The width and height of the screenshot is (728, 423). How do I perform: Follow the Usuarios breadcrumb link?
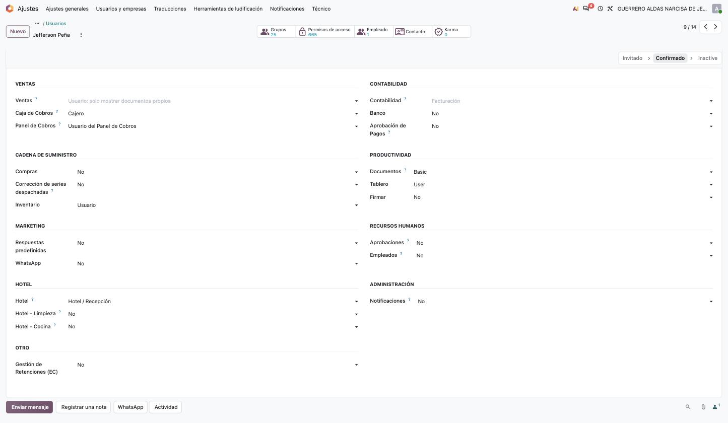click(x=56, y=23)
